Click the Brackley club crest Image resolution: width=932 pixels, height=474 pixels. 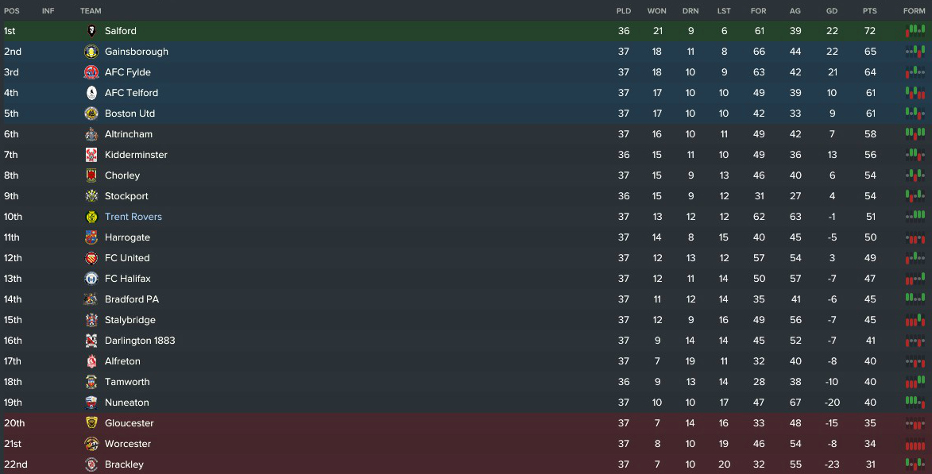coord(91,464)
